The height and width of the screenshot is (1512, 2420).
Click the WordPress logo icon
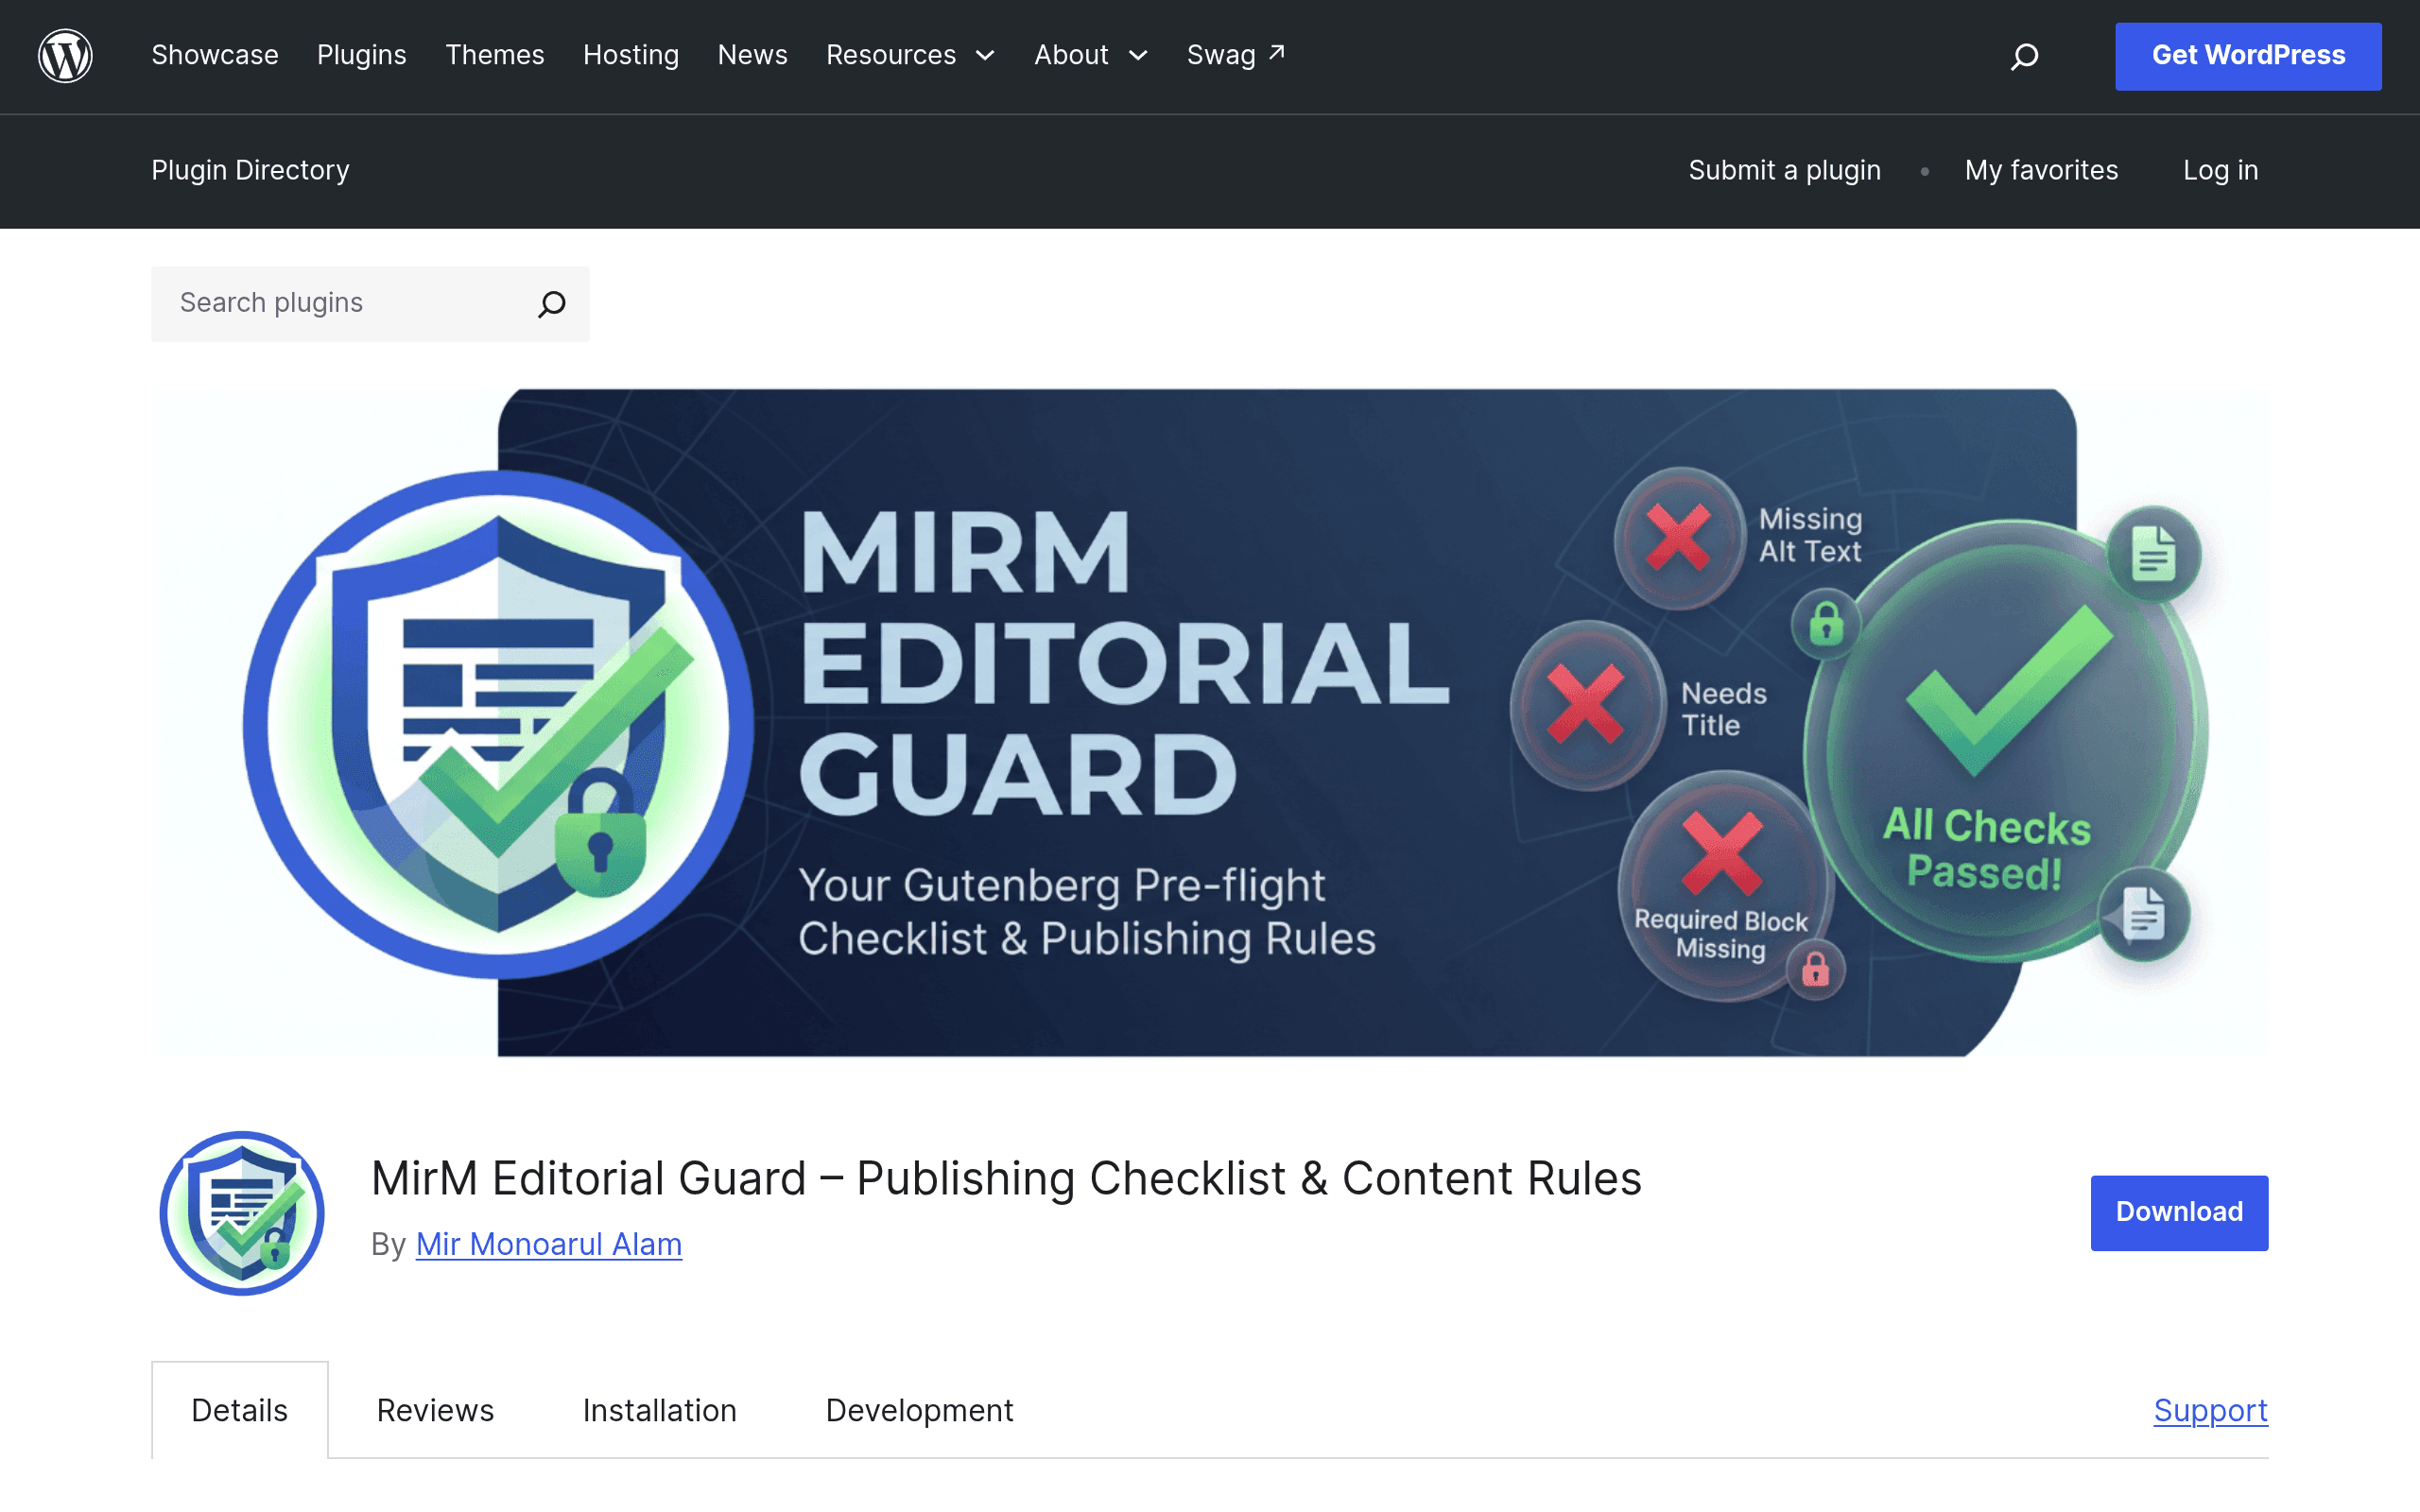[x=65, y=56]
